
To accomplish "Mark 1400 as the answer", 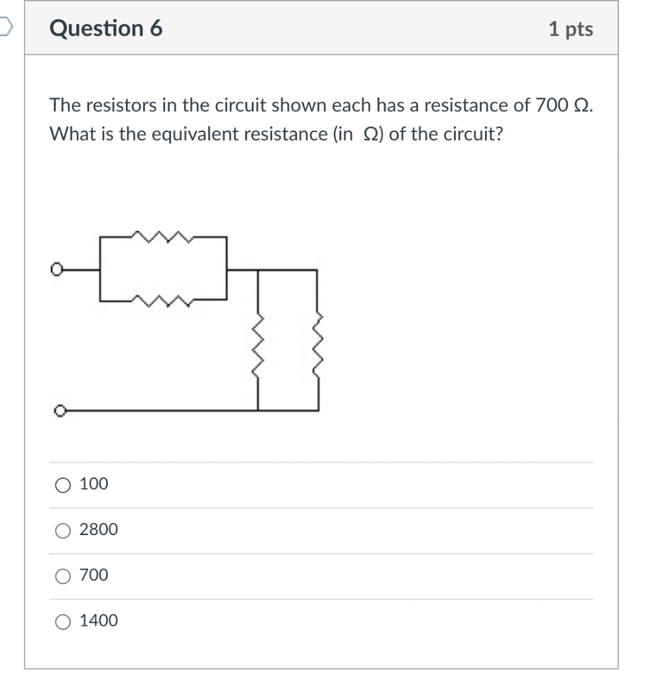I will (x=63, y=622).
